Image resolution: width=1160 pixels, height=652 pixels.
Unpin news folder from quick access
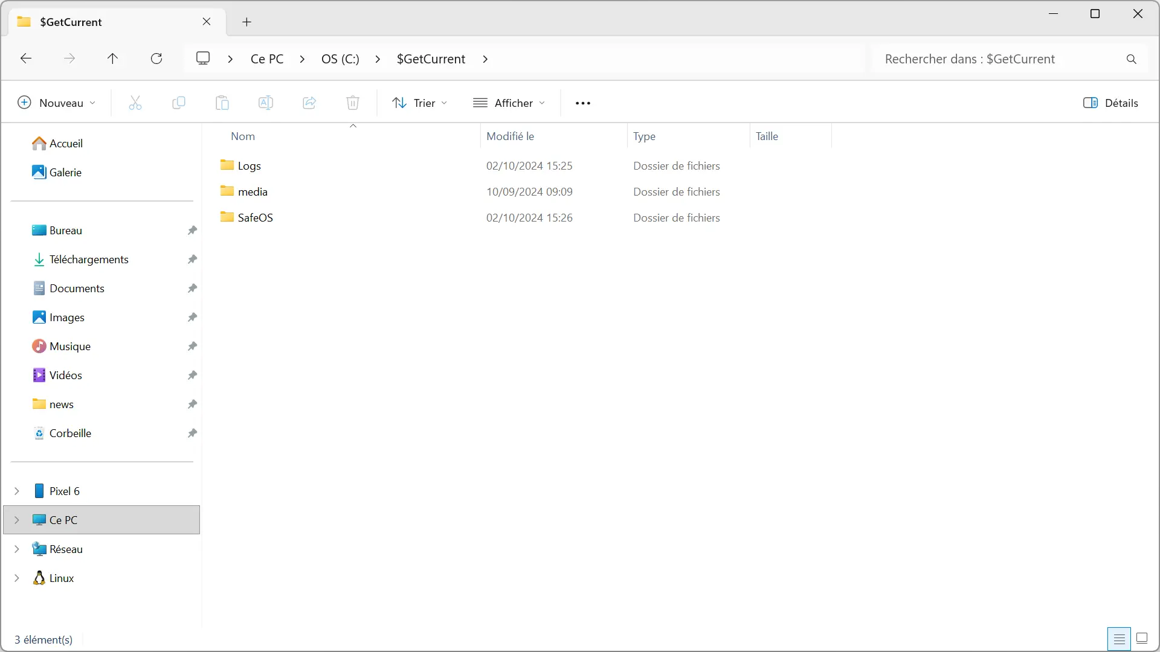pos(192,404)
